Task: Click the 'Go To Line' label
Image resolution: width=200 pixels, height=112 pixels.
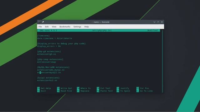Action: pyautogui.click(x=146, y=91)
